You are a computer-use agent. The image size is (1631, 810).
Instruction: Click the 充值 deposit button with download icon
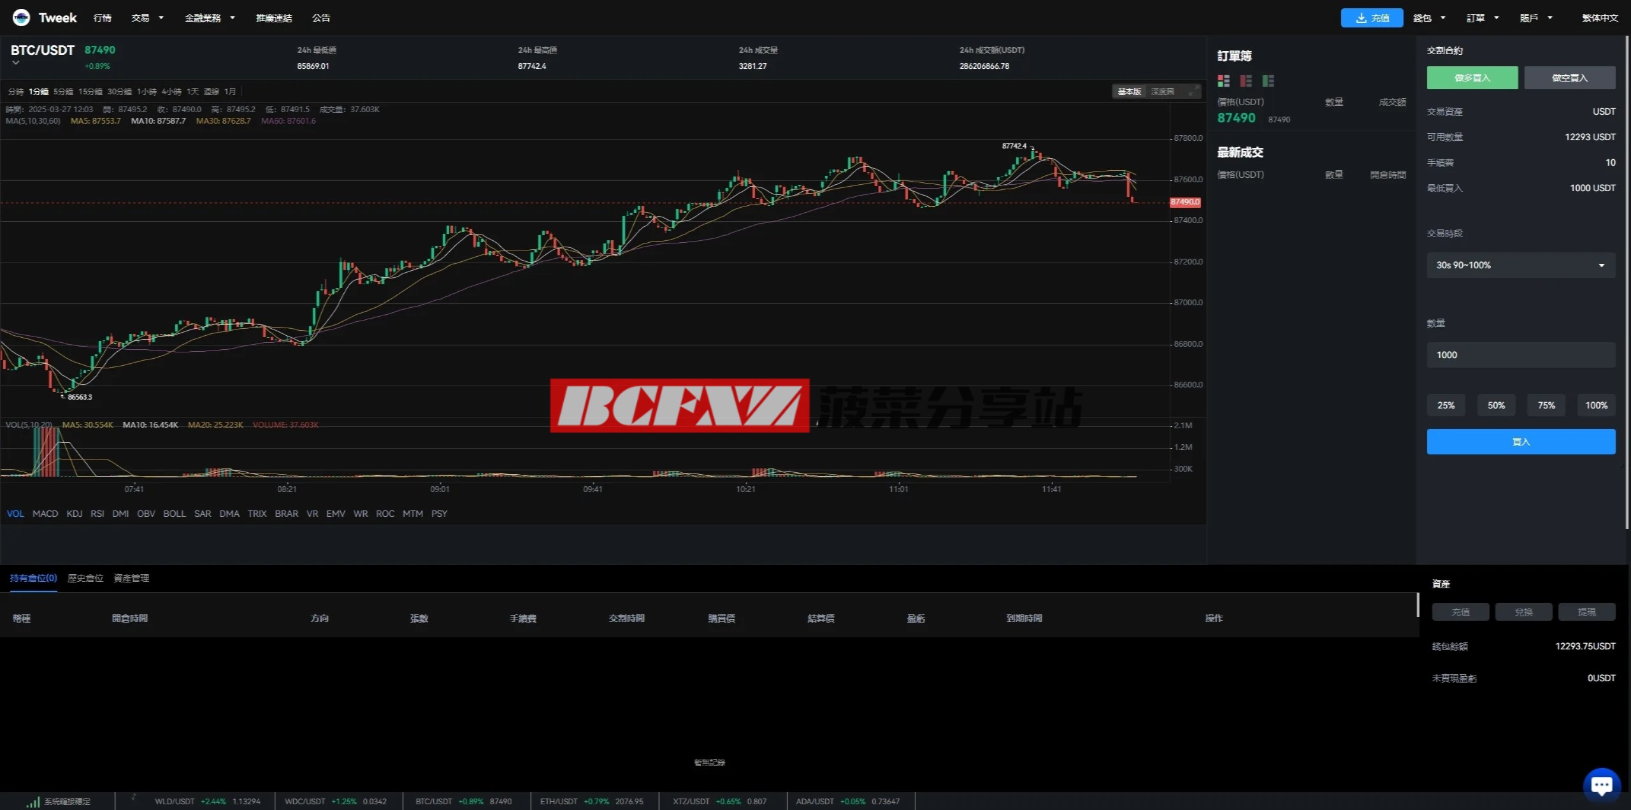point(1371,18)
